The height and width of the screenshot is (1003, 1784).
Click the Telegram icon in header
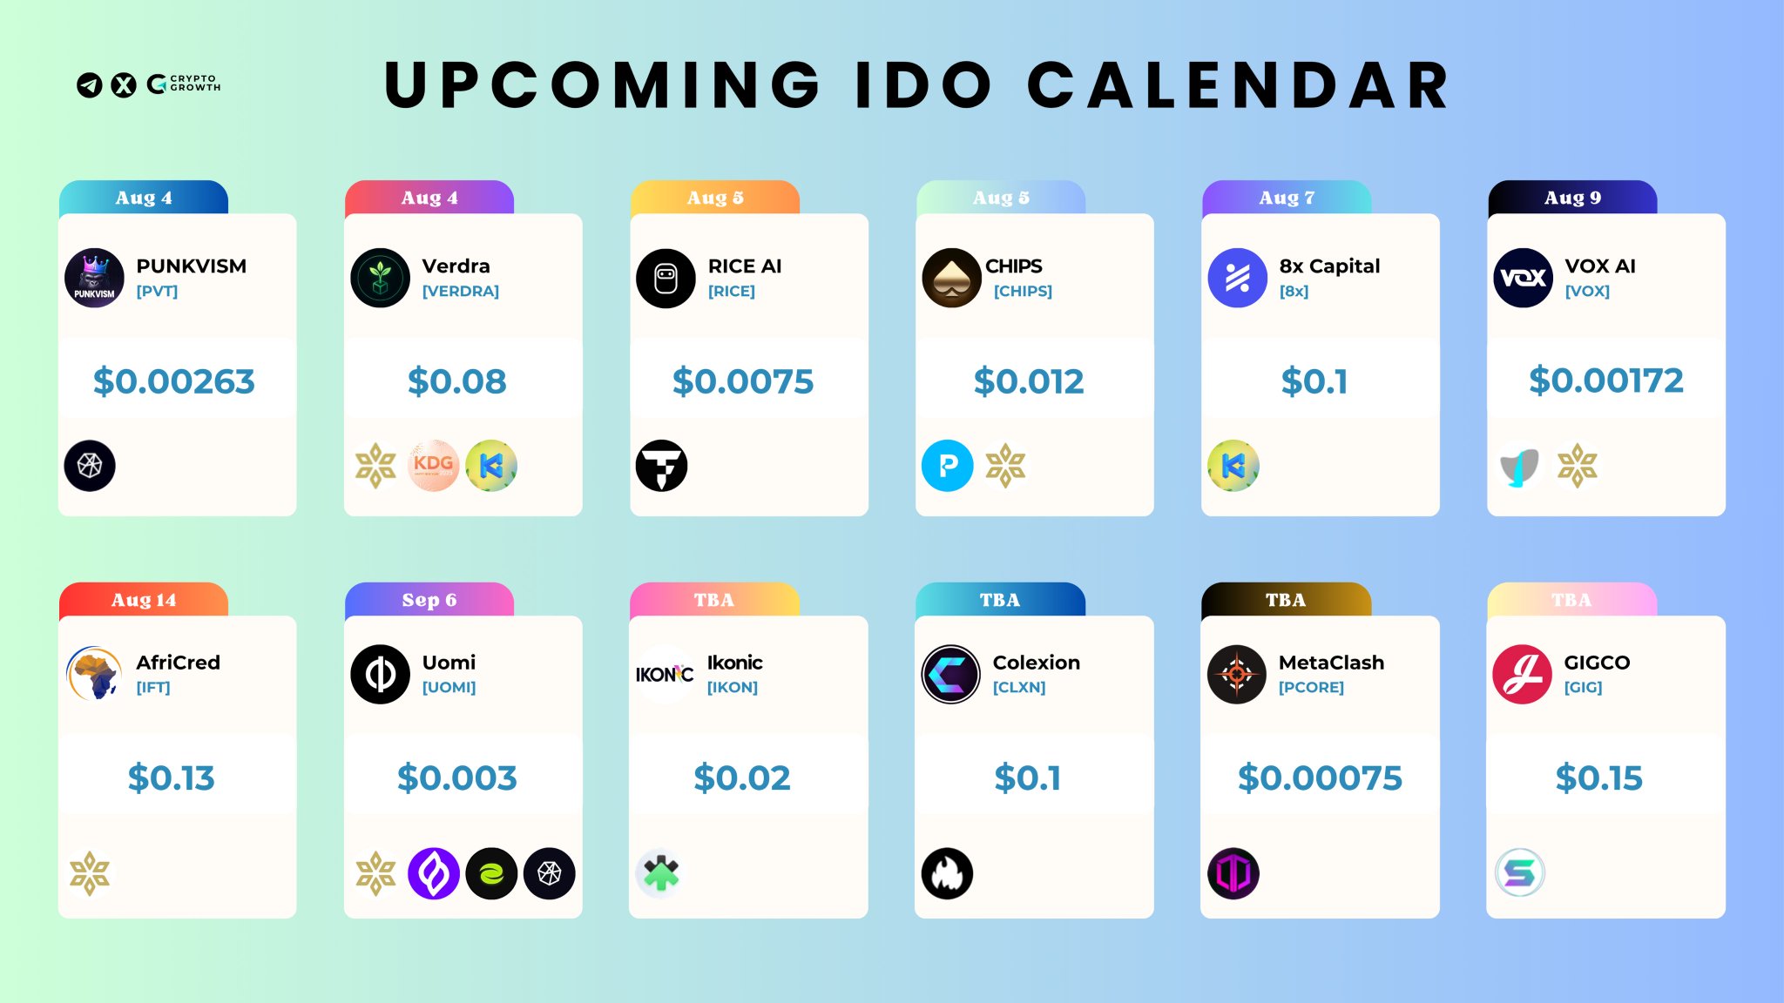pos(90,84)
